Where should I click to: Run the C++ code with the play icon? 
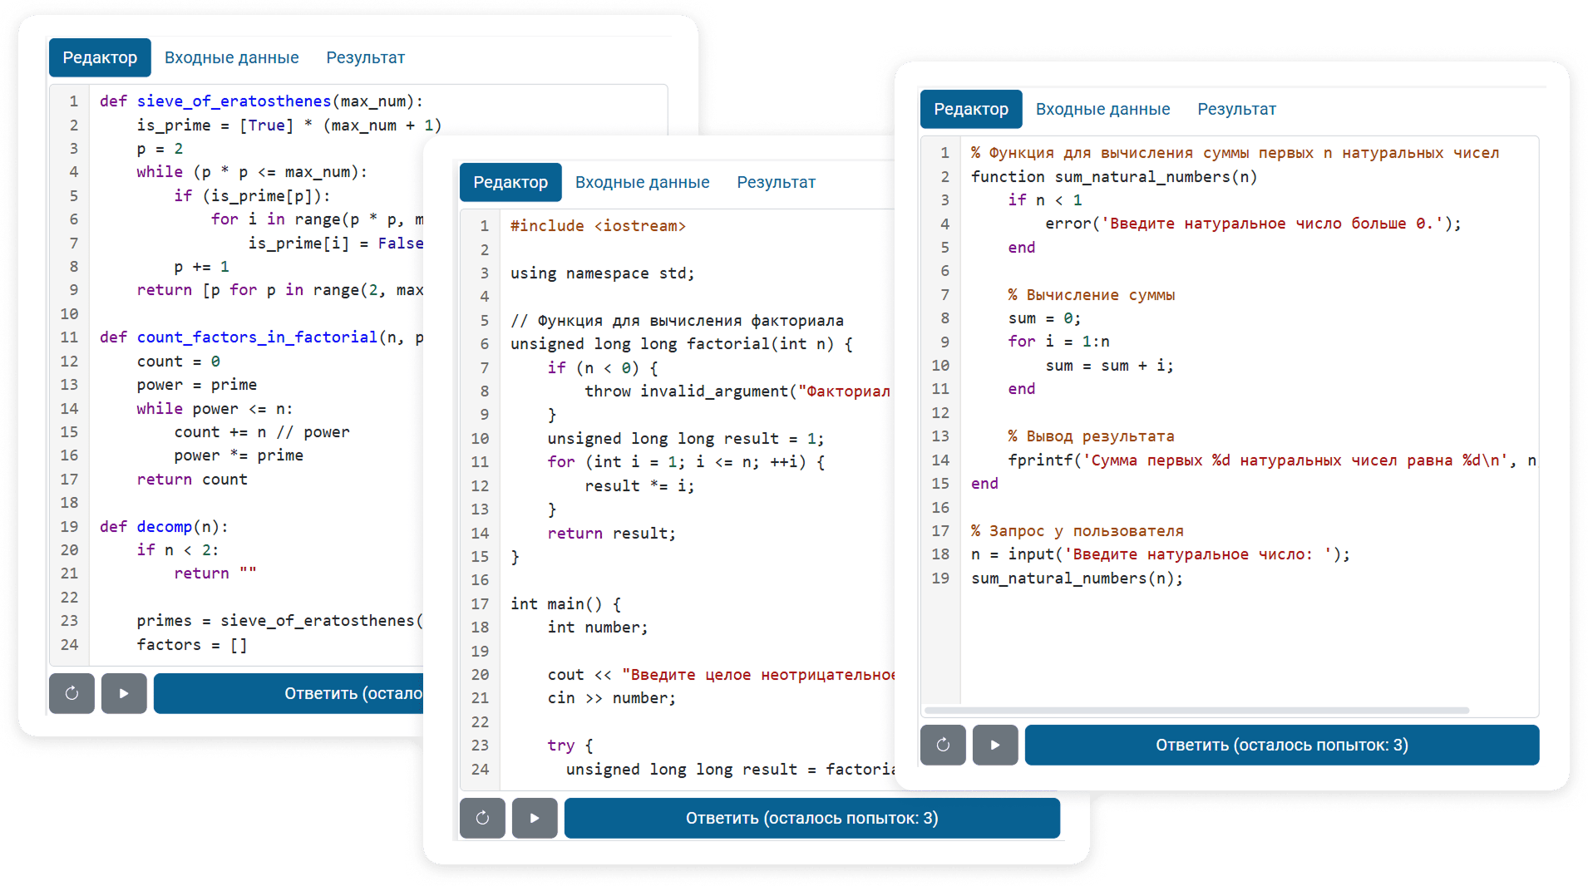pyautogui.click(x=535, y=818)
